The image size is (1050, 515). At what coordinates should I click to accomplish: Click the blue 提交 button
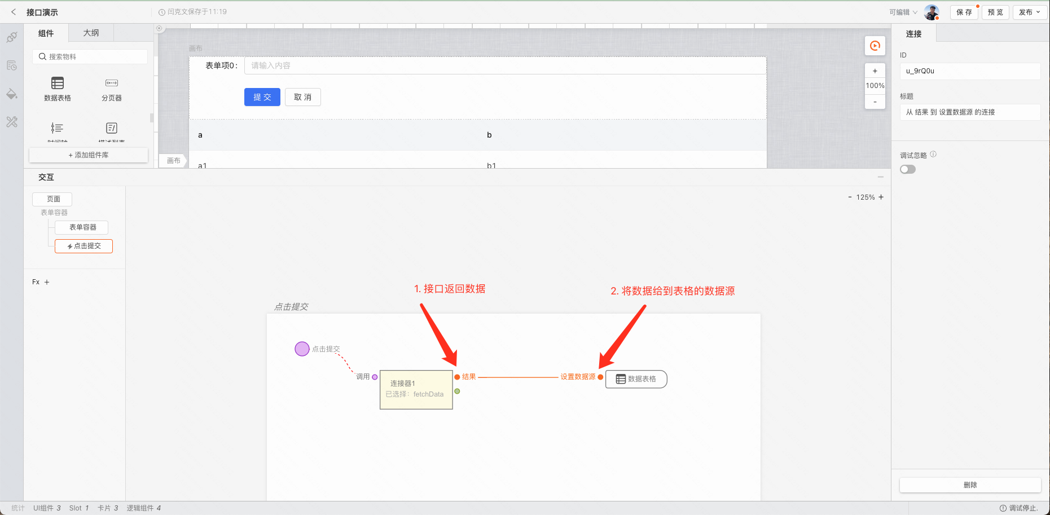coord(262,97)
